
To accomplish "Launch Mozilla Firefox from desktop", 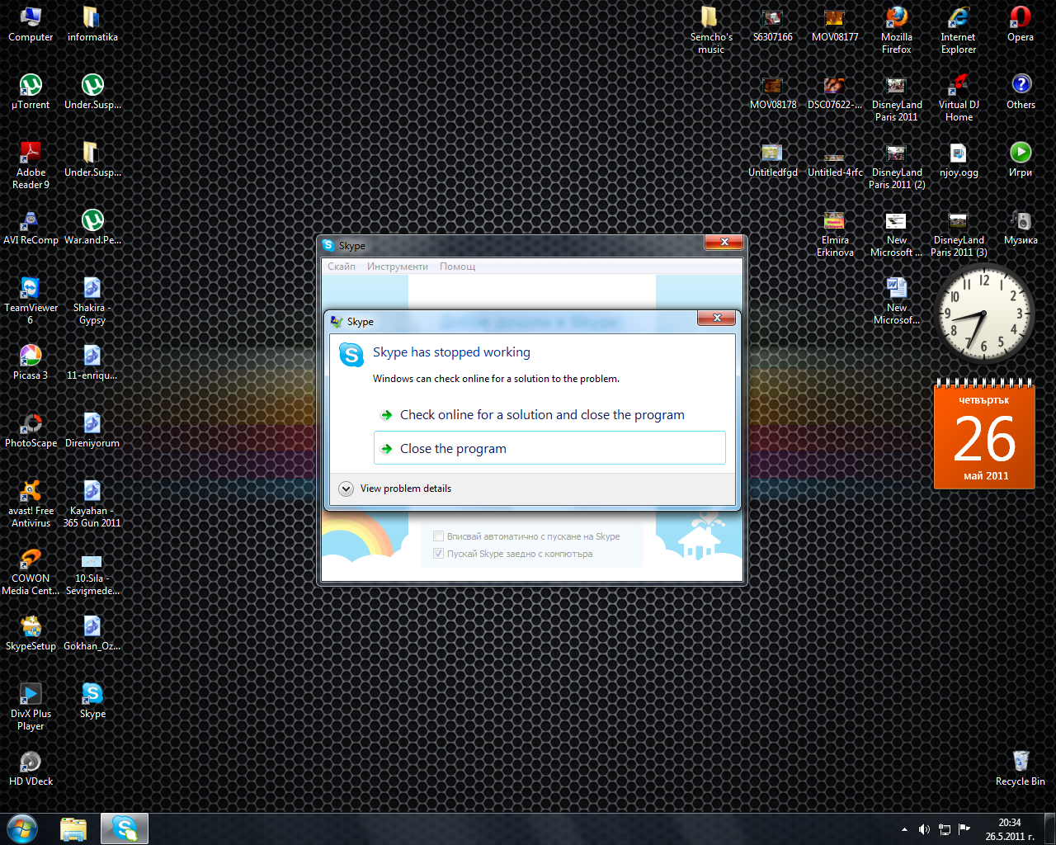I will coord(897,31).
